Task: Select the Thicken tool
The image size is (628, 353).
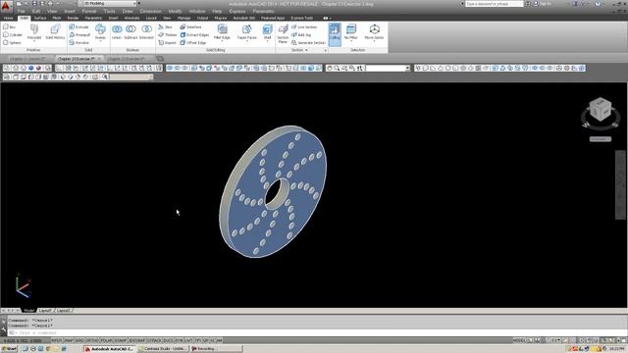Action: [x=168, y=35]
